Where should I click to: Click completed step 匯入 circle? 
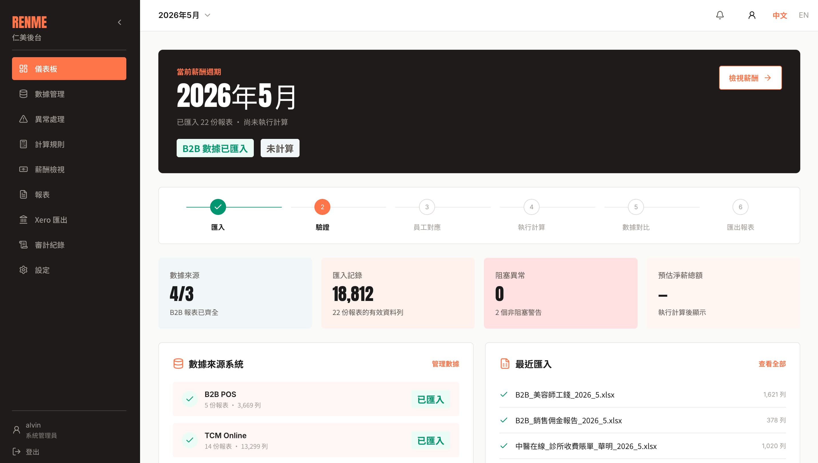coord(218,207)
